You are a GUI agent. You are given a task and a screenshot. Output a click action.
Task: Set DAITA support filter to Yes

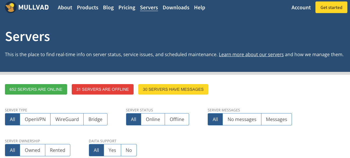click(112, 150)
